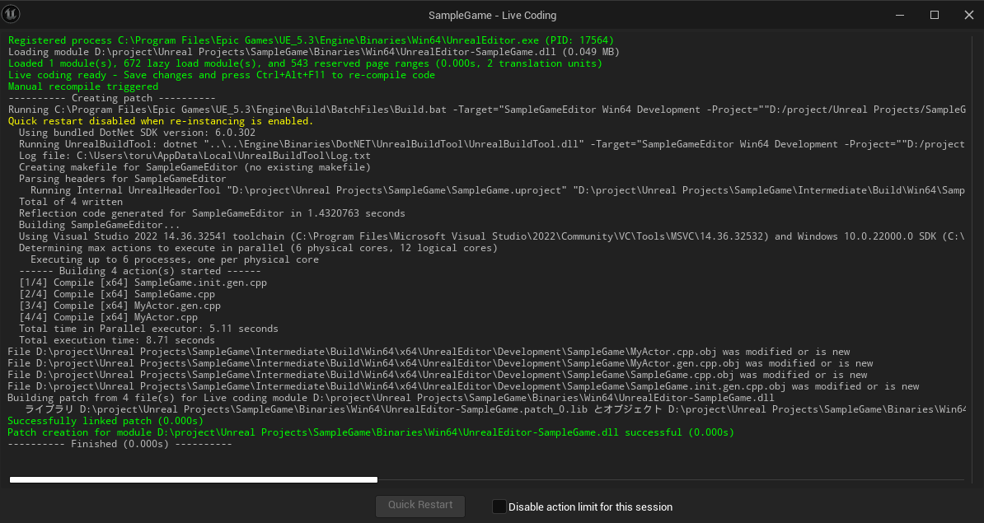The width and height of the screenshot is (984, 523).
Task: Click '[3/4] Compile MyActor.gen.cpp' line
Action: tap(119, 306)
